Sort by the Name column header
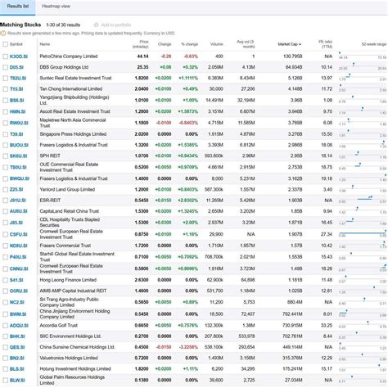The height and width of the screenshot is (388, 388). pyautogui.click(x=45, y=44)
